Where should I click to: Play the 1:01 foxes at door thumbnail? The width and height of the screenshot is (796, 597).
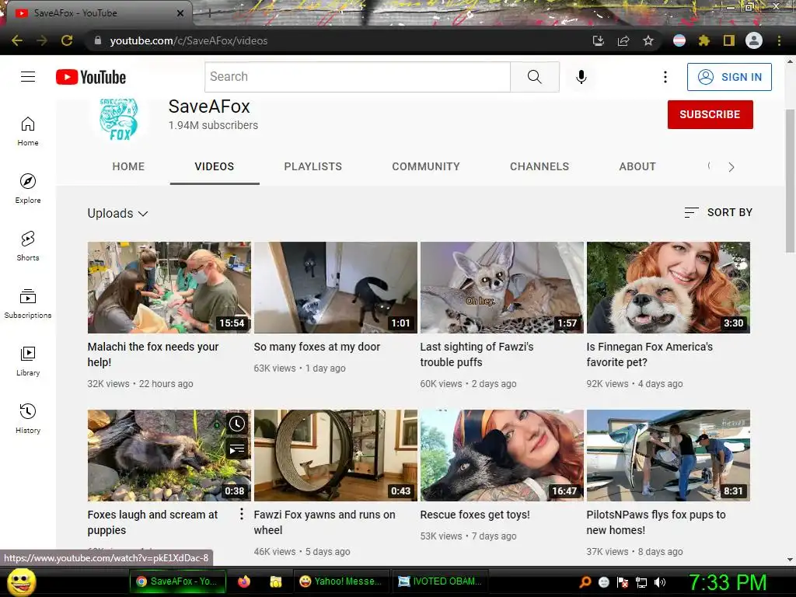336,288
